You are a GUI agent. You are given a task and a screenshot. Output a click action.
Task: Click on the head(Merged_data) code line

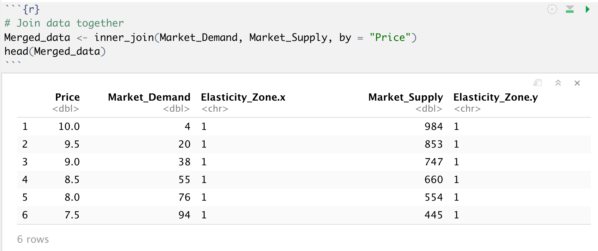tap(55, 52)
